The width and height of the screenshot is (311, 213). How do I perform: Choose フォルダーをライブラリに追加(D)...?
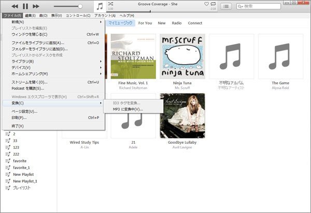(x=53, y=49)
